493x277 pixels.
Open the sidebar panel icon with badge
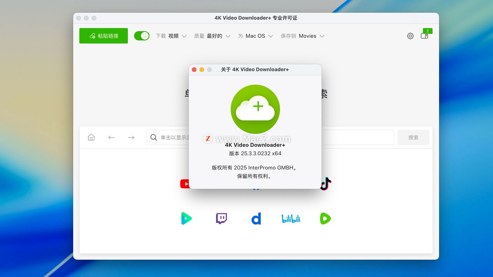pyautogui.click(x=424, y=36)
